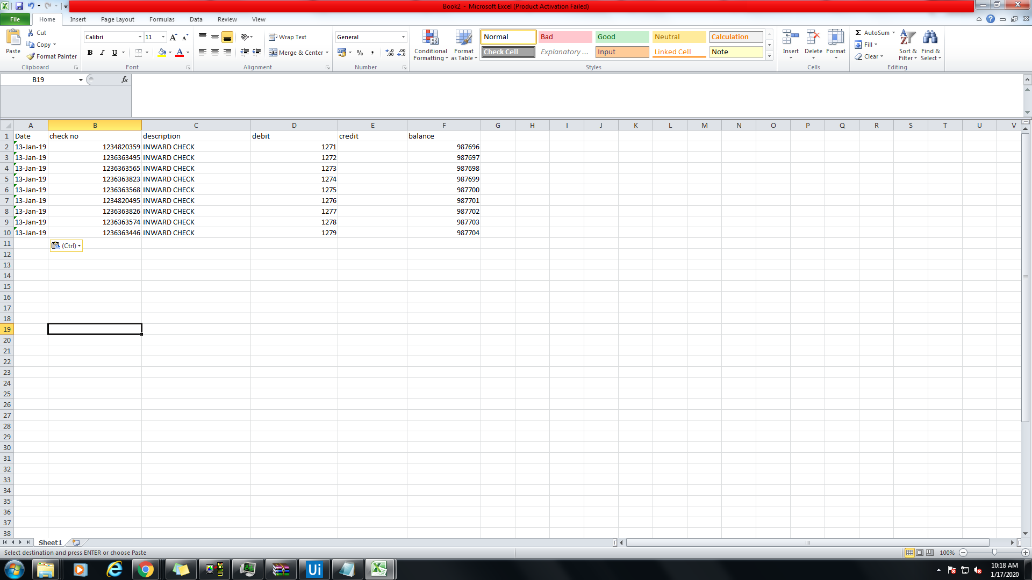
Task: Toggle Wrap Text for cell
Action: point(288,37)
